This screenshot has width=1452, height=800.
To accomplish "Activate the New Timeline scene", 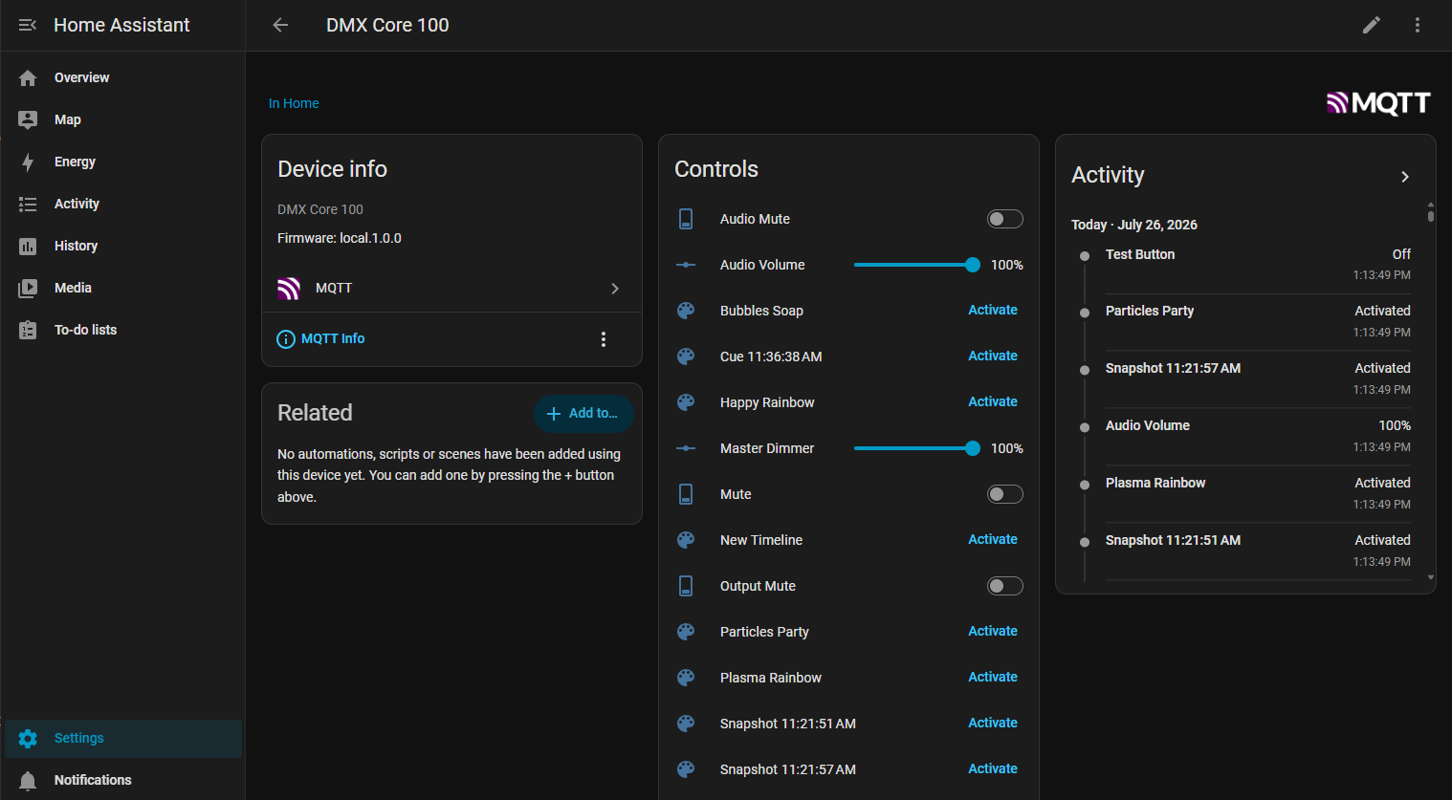I will pos(993,539).
